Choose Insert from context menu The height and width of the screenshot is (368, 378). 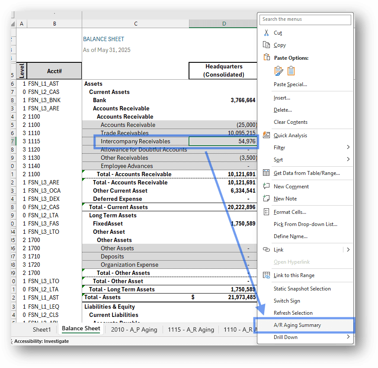(x=282, y=98)
